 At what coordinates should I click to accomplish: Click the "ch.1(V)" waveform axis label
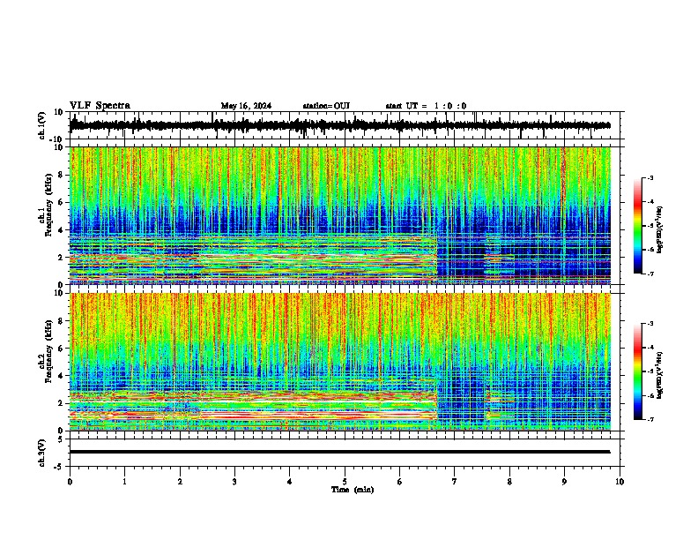click(42, 125)
